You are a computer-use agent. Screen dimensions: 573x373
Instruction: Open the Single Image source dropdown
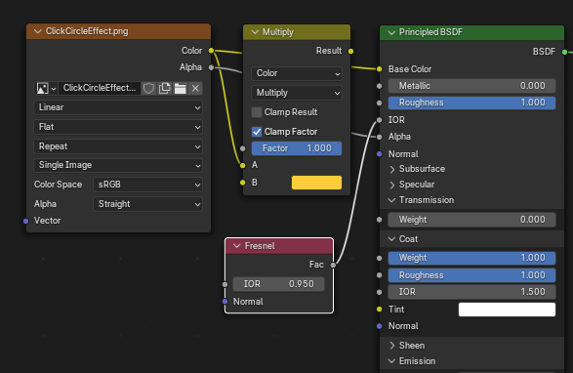pos(118,165)
